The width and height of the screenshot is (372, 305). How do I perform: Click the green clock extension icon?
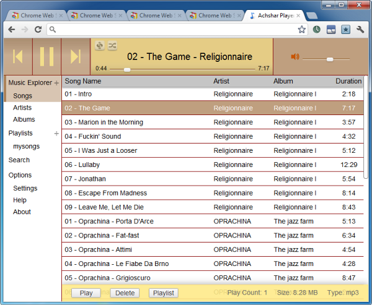[x=317, y=30]
